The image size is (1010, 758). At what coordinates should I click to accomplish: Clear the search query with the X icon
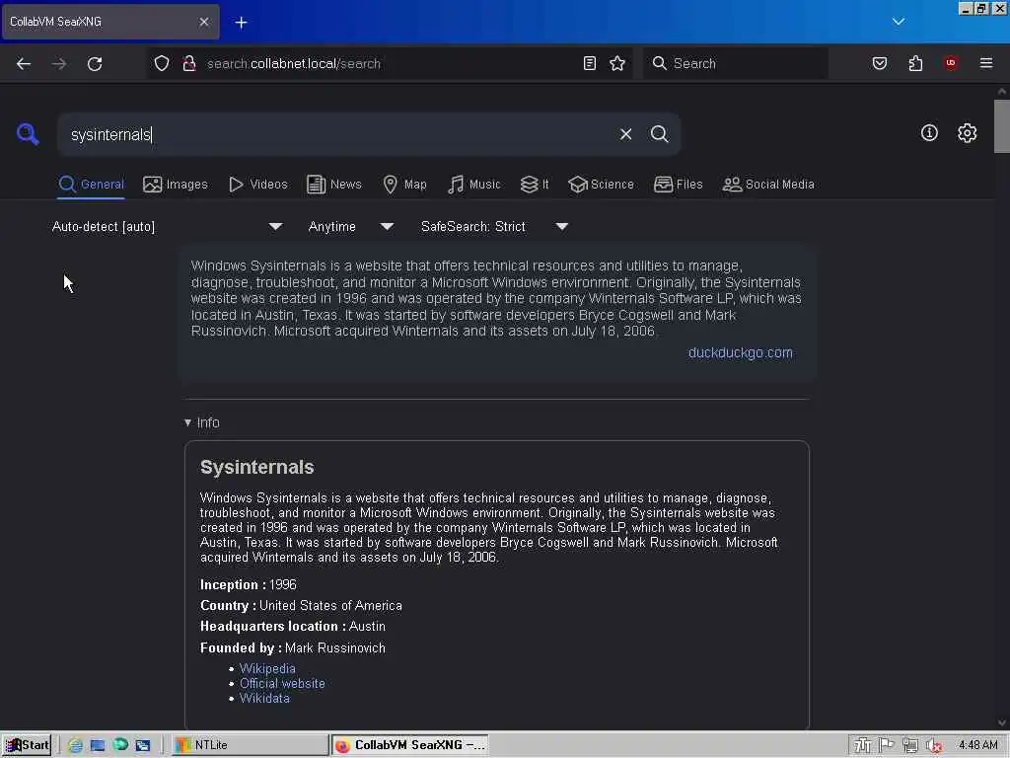[625, 134]
